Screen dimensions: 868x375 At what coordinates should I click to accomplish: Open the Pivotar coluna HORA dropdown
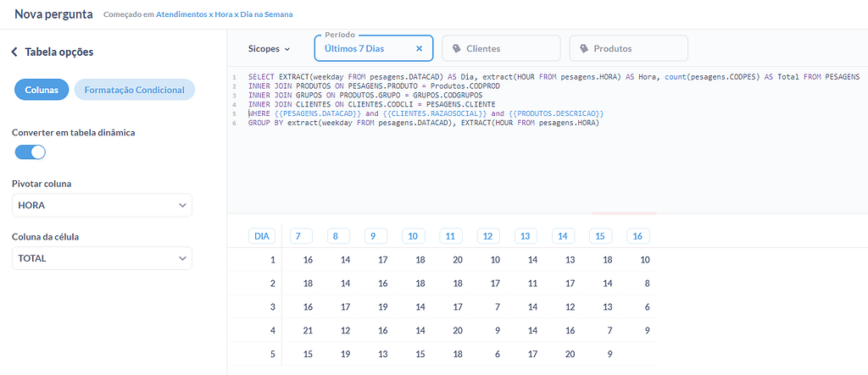[102, 206]
